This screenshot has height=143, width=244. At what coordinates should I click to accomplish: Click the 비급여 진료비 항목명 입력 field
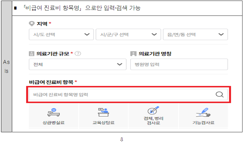(x=128, y=94)
